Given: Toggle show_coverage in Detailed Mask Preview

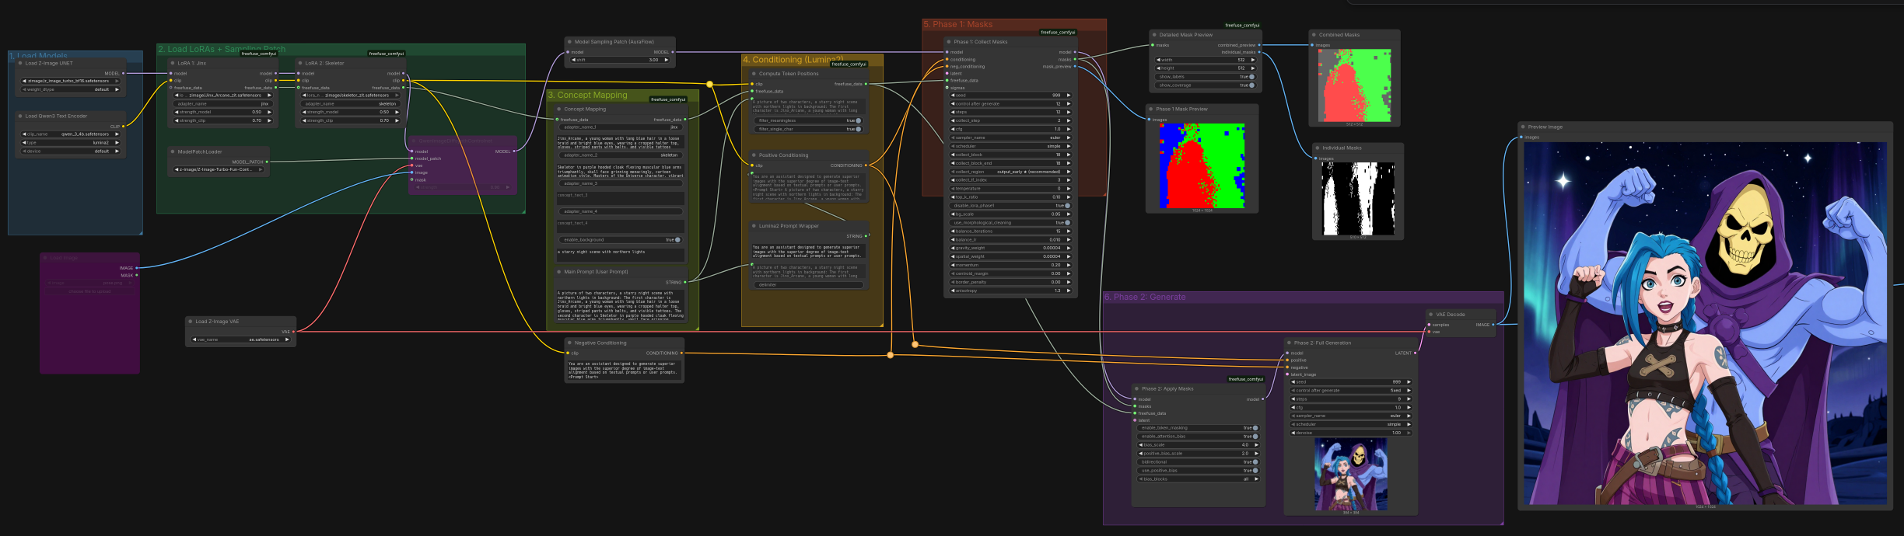Looking at the screenshot, I should point(1206,85).
